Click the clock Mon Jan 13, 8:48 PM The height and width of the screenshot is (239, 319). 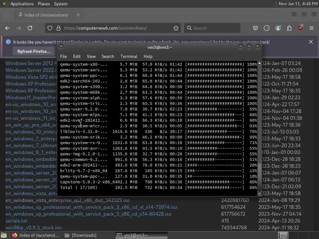[298, 4]
